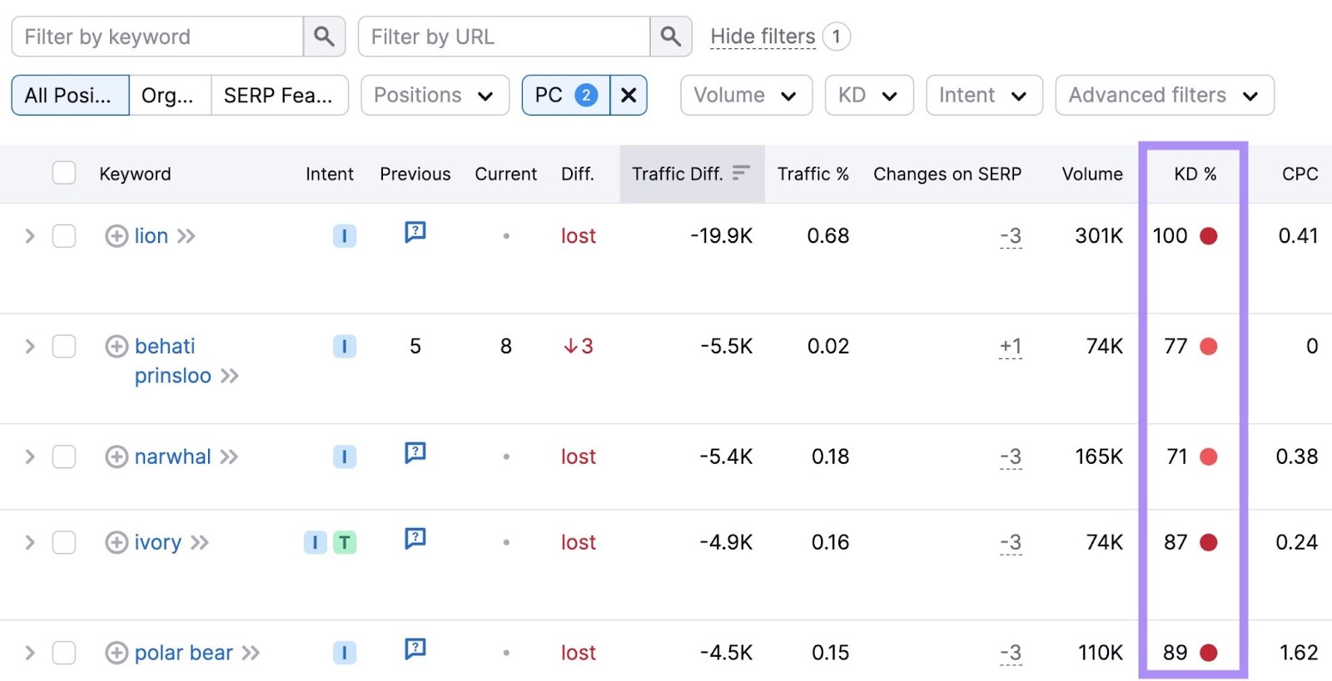Open the lion keyword link

(152, 236)
